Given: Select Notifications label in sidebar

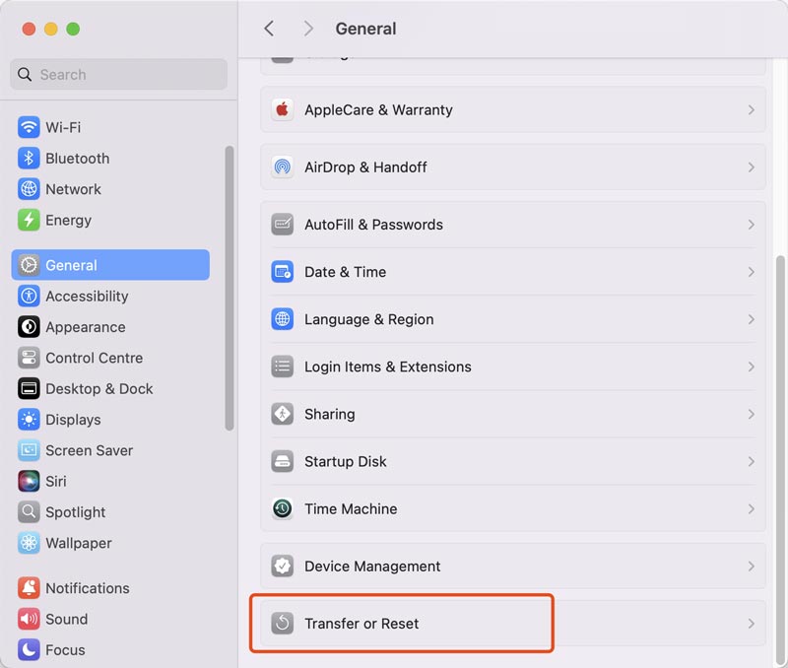Looking at the screenshot, I should pos(88,588).
